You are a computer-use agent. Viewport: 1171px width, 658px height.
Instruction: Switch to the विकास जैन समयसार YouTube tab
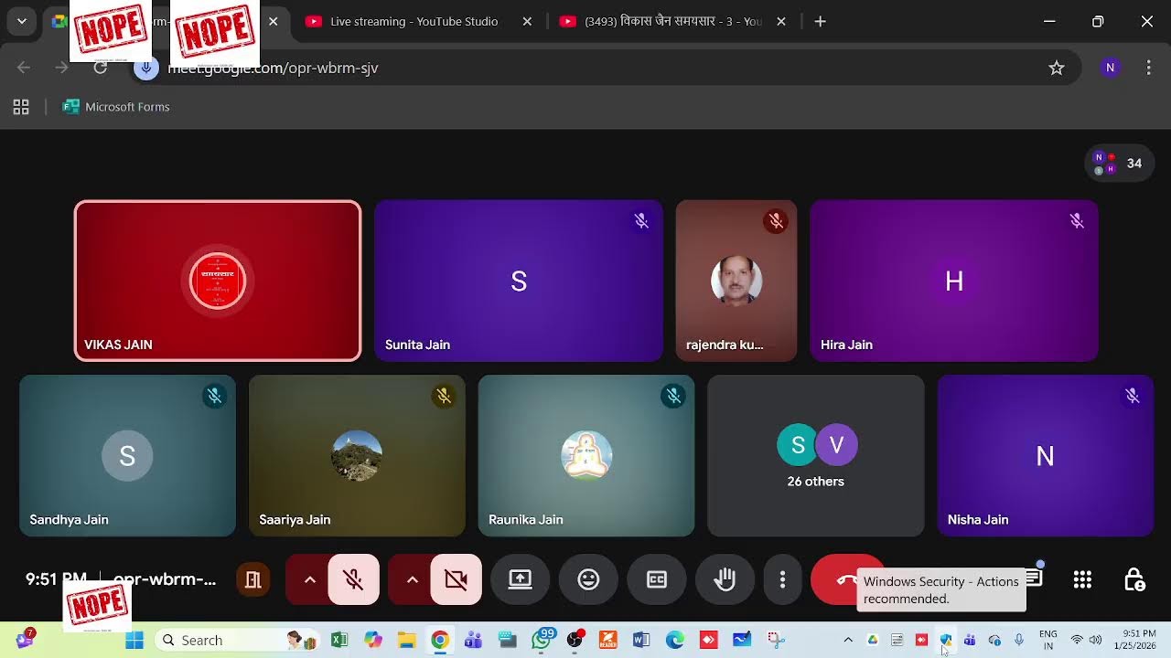coord(672,21)
